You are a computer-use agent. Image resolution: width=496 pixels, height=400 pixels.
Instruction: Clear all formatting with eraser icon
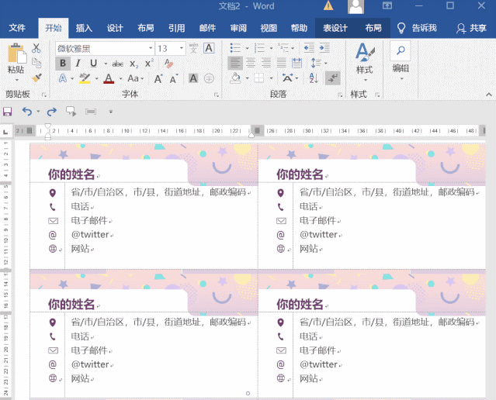coord(168,64)
